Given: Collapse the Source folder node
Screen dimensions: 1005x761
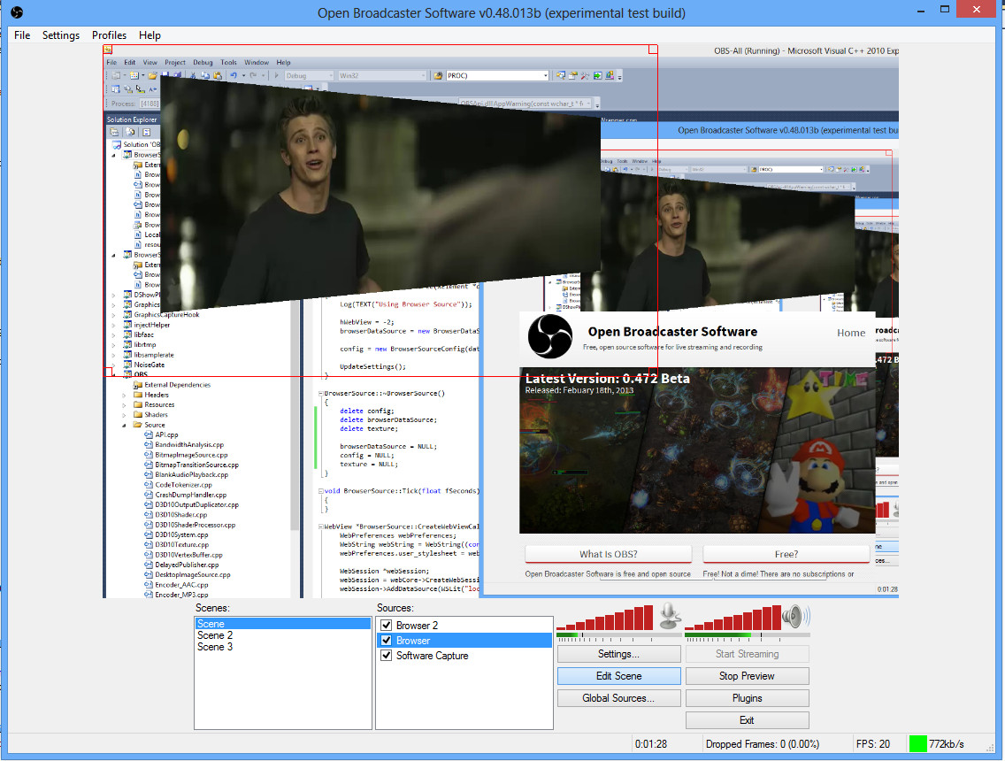Looking at the screenshot, I should pos(125,425).
